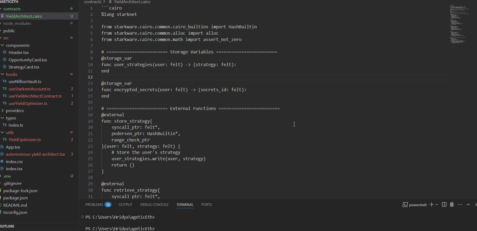Image resolution: width=477 pixels, height=231 pixels.
Task: Click the YieldArchitect.cairo breadcrumb
Action: 132,2
